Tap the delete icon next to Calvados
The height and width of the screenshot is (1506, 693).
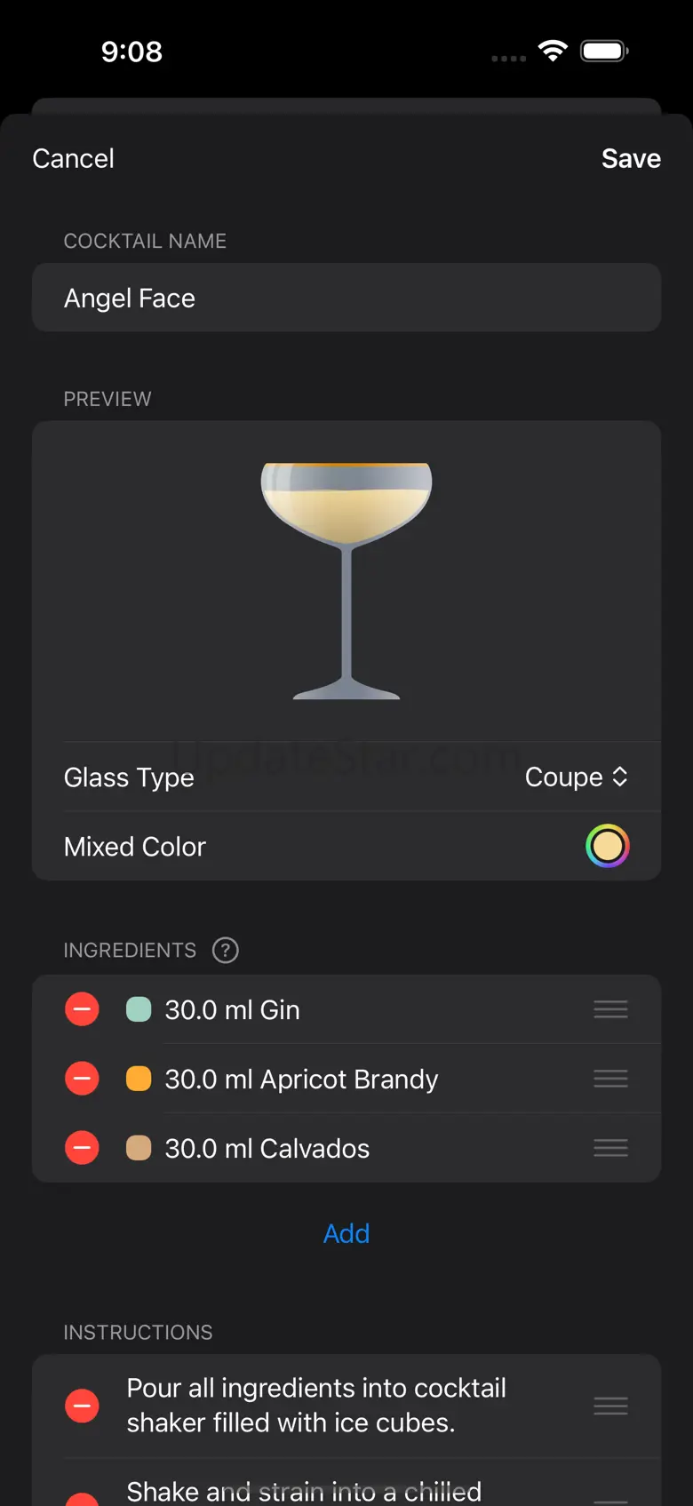click(82, 1148)
